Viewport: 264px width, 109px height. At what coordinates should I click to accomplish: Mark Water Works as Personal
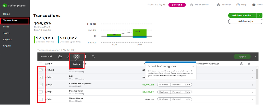177,99
